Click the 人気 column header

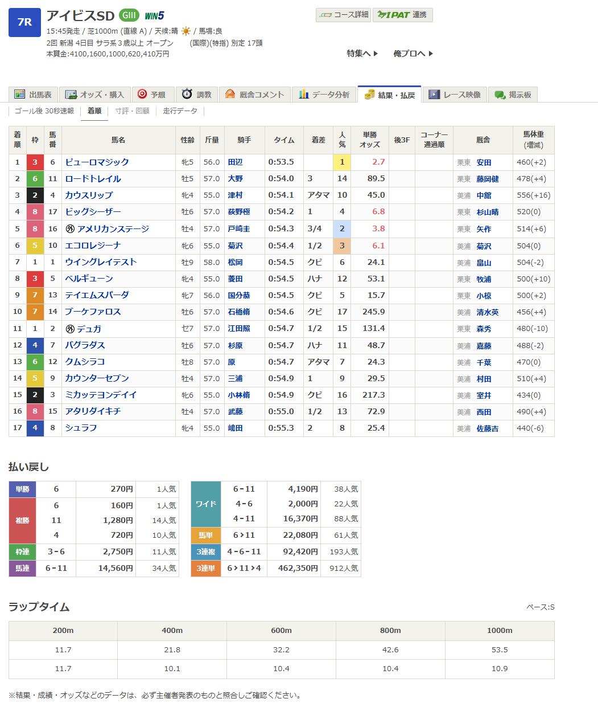click(342, 140)
